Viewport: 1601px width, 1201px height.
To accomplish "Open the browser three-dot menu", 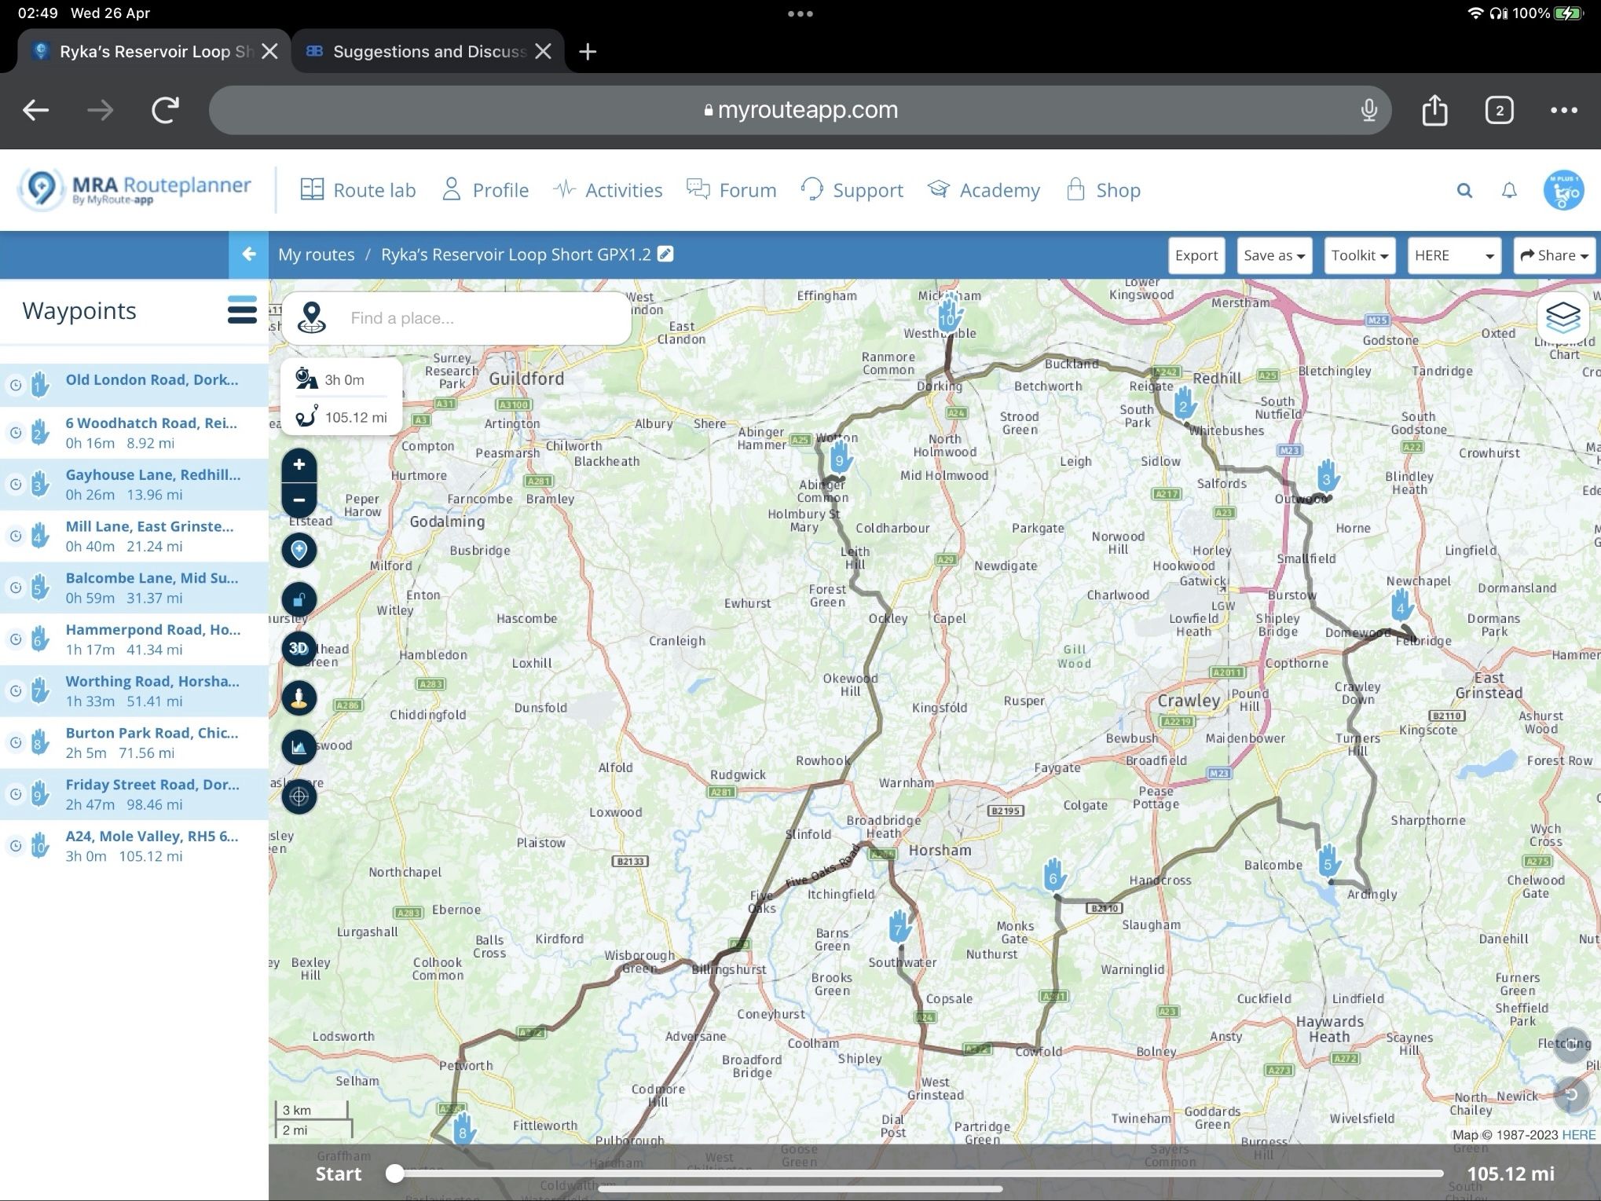I will [x=1563, y=110].
